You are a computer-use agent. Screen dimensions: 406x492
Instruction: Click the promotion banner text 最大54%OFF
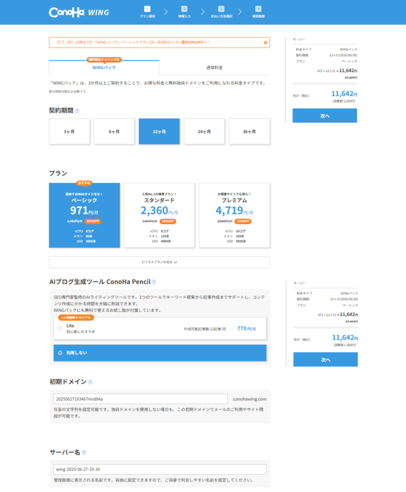192,42
